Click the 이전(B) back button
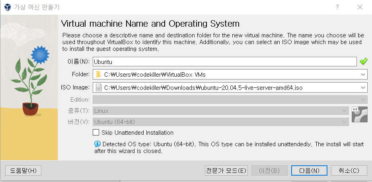Image resolution: width=372 pixels, height=182 pixels. click(x=269, y=170)
